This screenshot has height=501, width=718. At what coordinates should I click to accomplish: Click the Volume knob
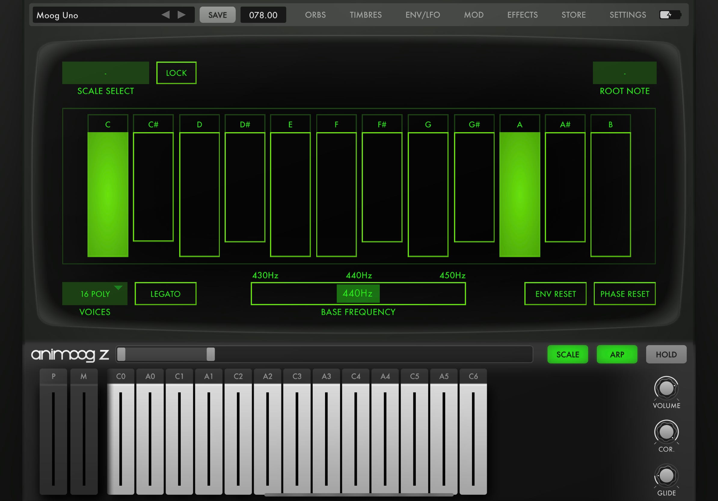(666, 388)
